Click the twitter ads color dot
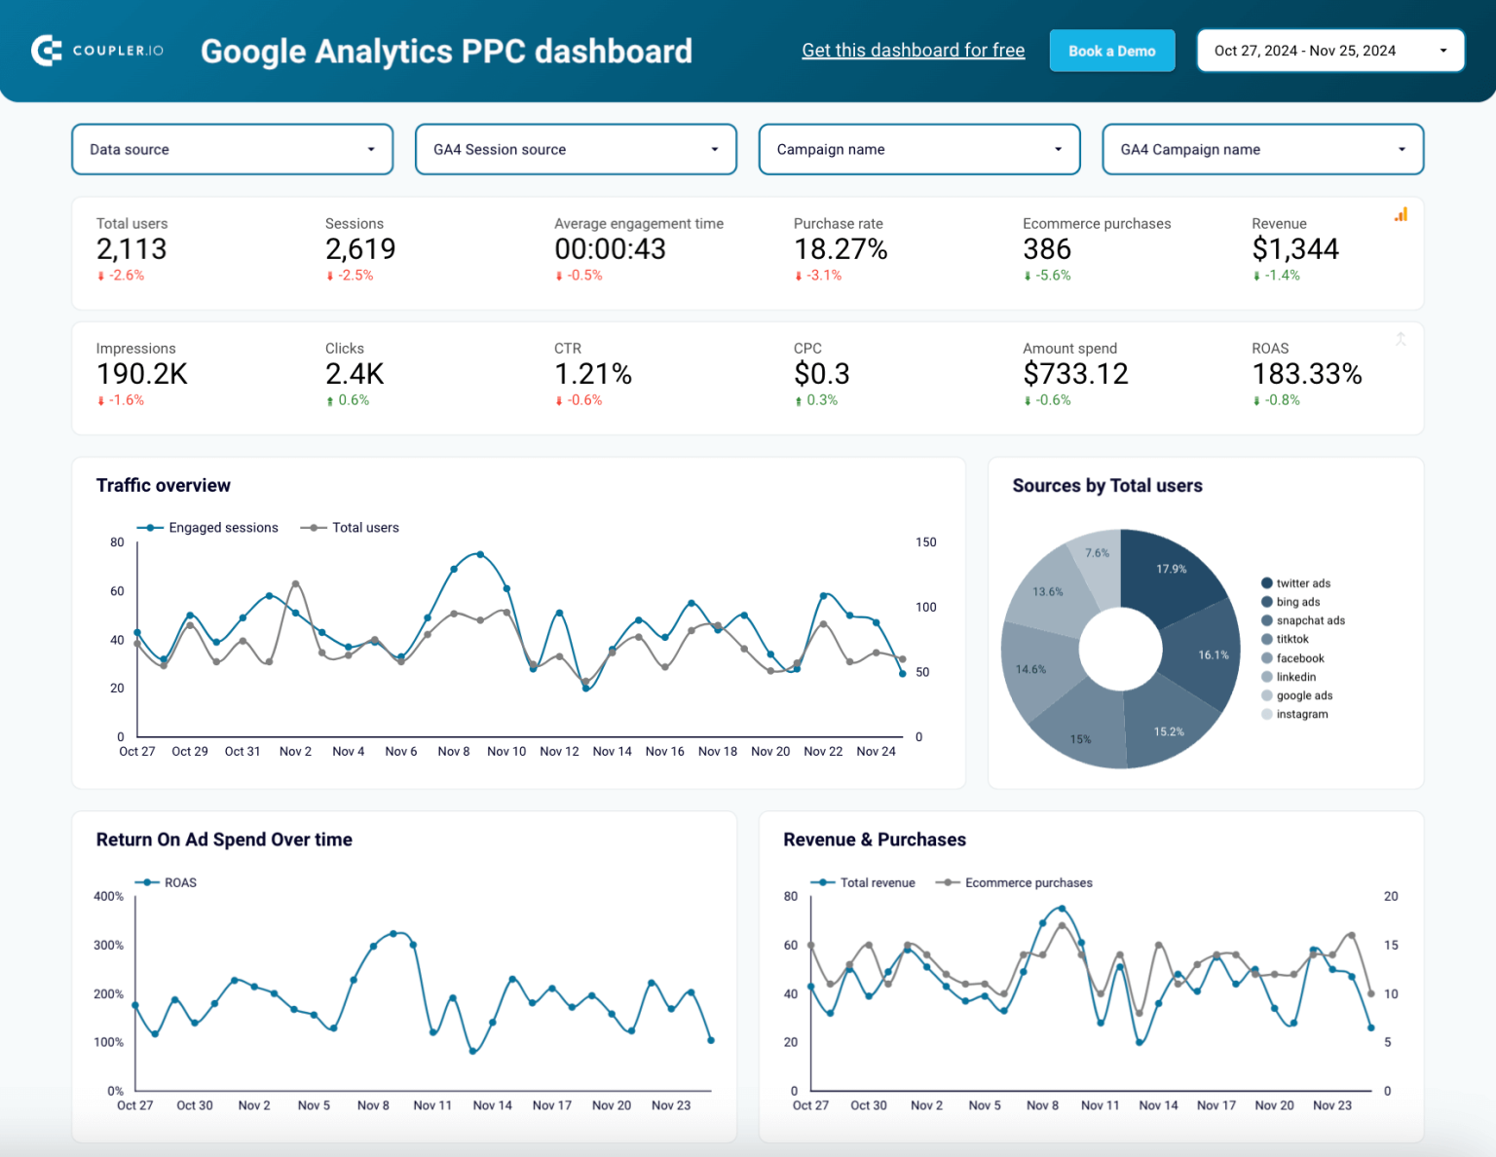The height and width of the screenshot is (1157, 1496). (1266, 582)
